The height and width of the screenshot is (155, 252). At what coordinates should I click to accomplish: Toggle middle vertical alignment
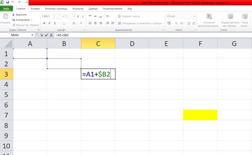pos(95,16)
